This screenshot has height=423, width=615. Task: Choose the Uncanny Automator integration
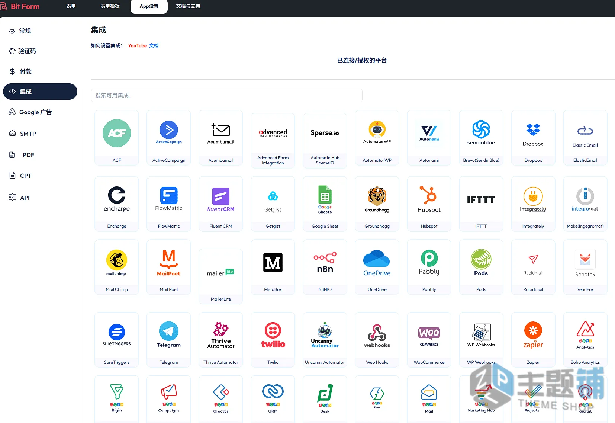[325, 340]
